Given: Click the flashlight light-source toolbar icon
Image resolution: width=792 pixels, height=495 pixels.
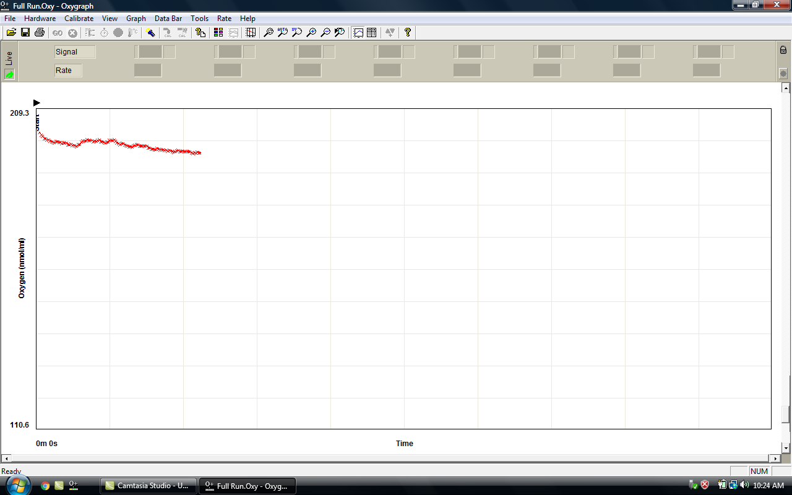Looking at the screenshot, I should click(150, 32).
